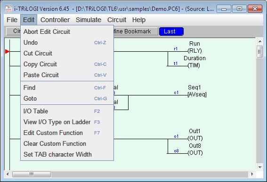Select the Out8 (OUT) output coil
The width and height of the screenshot is (267, 182).
195,149
